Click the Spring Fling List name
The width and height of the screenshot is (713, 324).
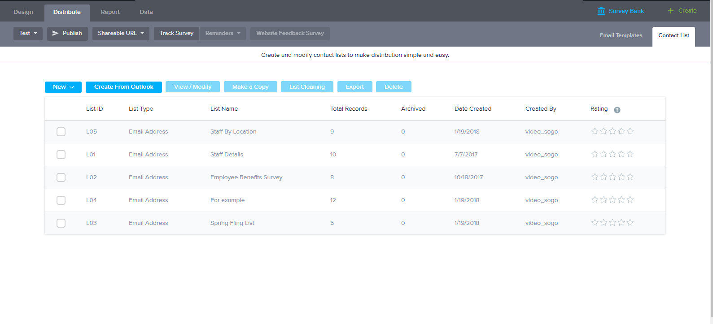pyautogui.click(x=232, y=223)
